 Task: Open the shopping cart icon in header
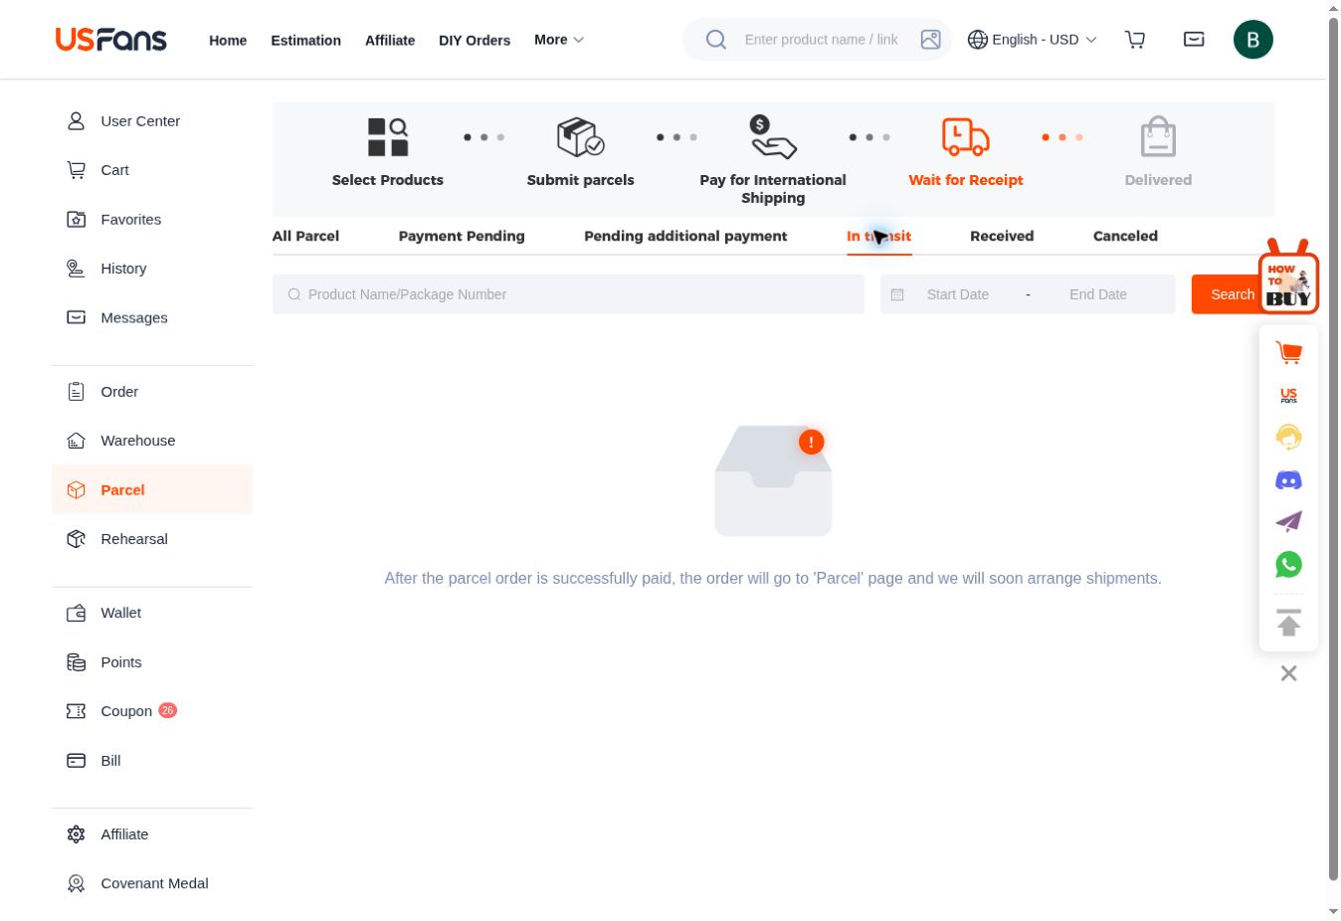(1135, 40)
